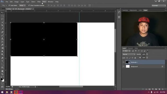Swap foreground and background colors
This screenshot has height=94, width=167.
click(x=3, y=77)
